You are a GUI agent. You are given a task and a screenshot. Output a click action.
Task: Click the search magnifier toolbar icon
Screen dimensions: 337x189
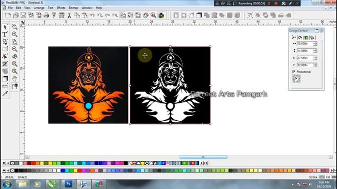tap(153, 15)
